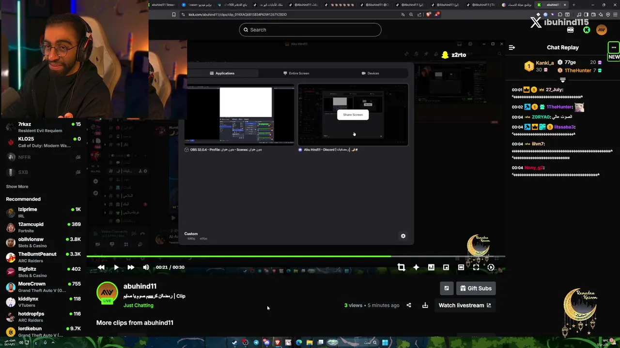Screen dimensions: 620x348
Task: Select the offline NFFR channel
Action: tap(44, 157)
